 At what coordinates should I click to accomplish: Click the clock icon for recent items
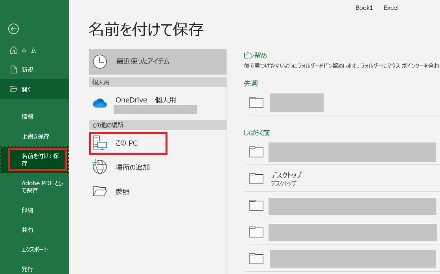click(x=100, y=62)
